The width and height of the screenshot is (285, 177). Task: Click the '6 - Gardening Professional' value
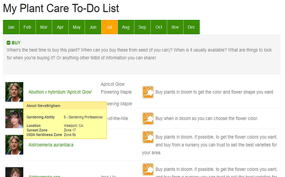[83, 117]
